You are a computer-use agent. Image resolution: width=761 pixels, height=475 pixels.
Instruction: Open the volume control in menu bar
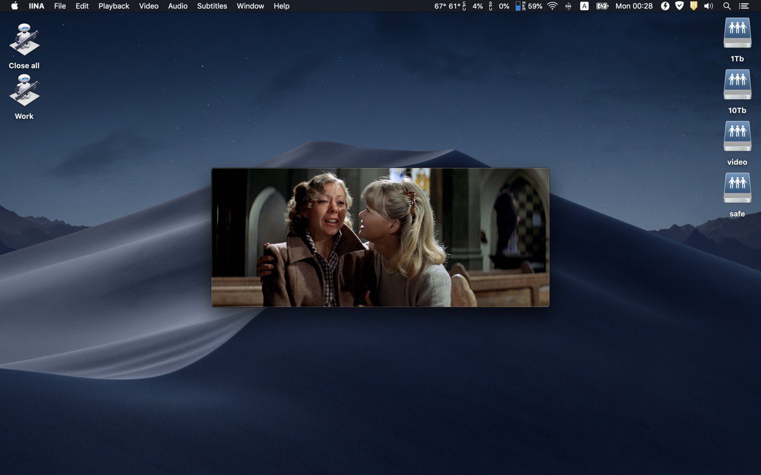coord(708,6)
